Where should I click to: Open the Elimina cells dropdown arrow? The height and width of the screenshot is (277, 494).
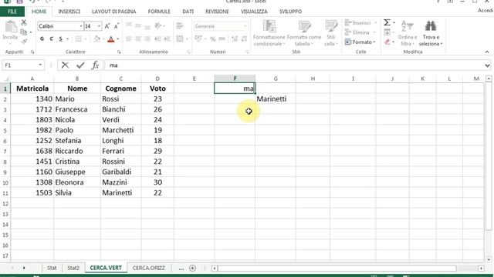point(374,32)
